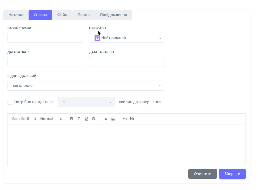Enable the 'Потрібно нагадати за' checkbox
258x190 pixels.
click(x=10, y=102)
